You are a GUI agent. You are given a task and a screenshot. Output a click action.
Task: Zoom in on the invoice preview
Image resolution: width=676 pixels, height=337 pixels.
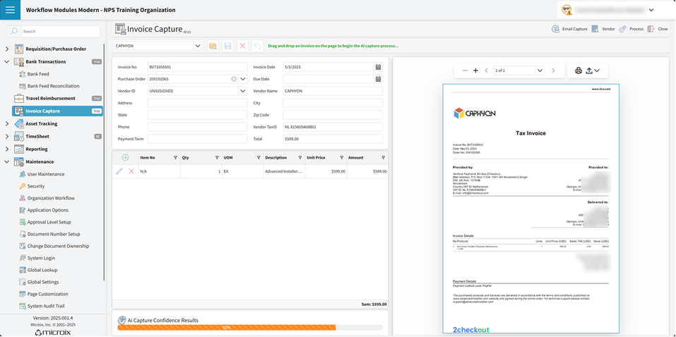click(x=475, y=71)
